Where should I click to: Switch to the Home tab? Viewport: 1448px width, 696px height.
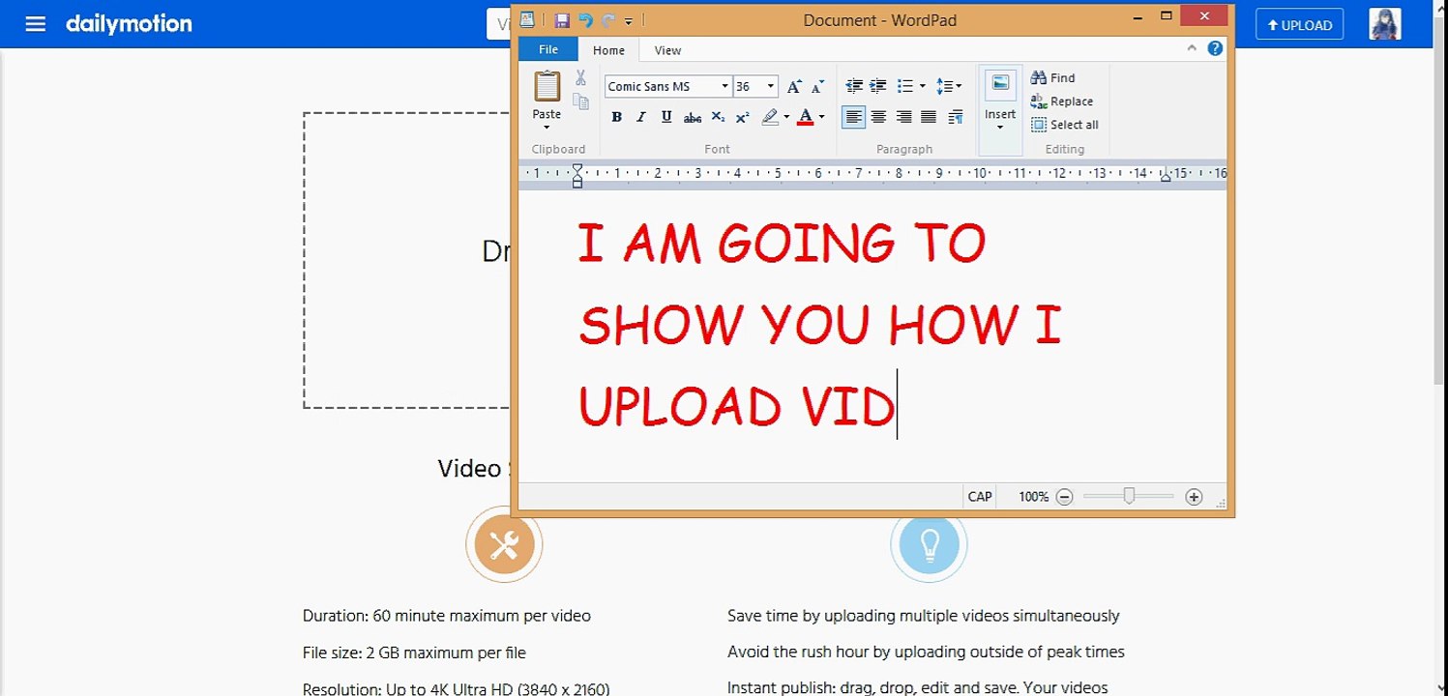point(608,50)
